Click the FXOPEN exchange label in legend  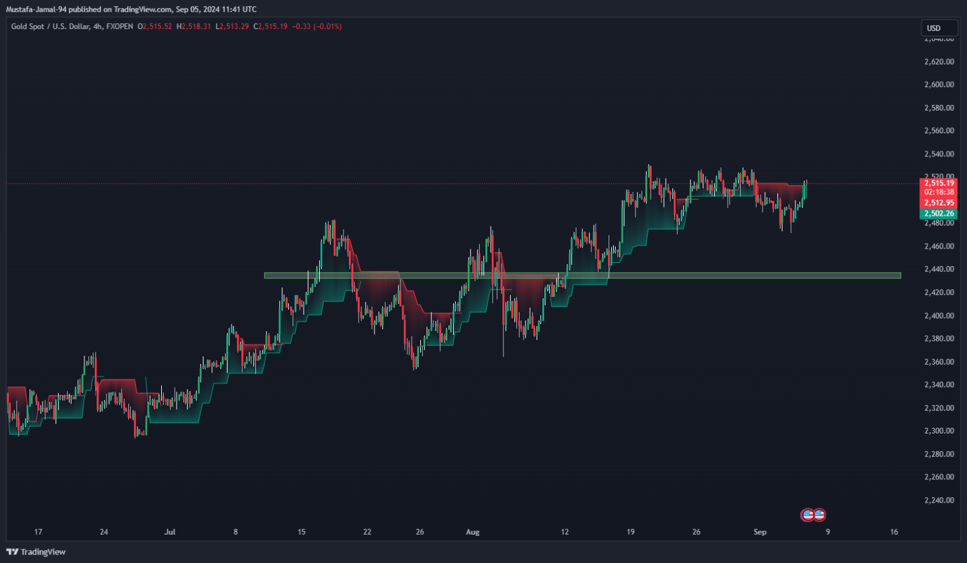pos(119,26)
